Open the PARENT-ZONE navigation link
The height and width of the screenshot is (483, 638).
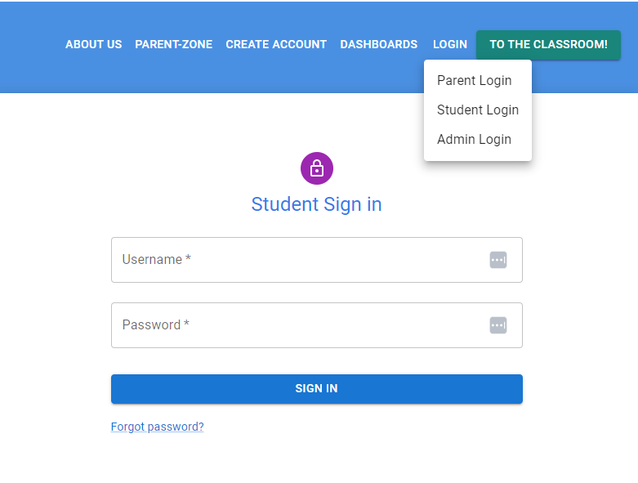[x=173, y=44]
